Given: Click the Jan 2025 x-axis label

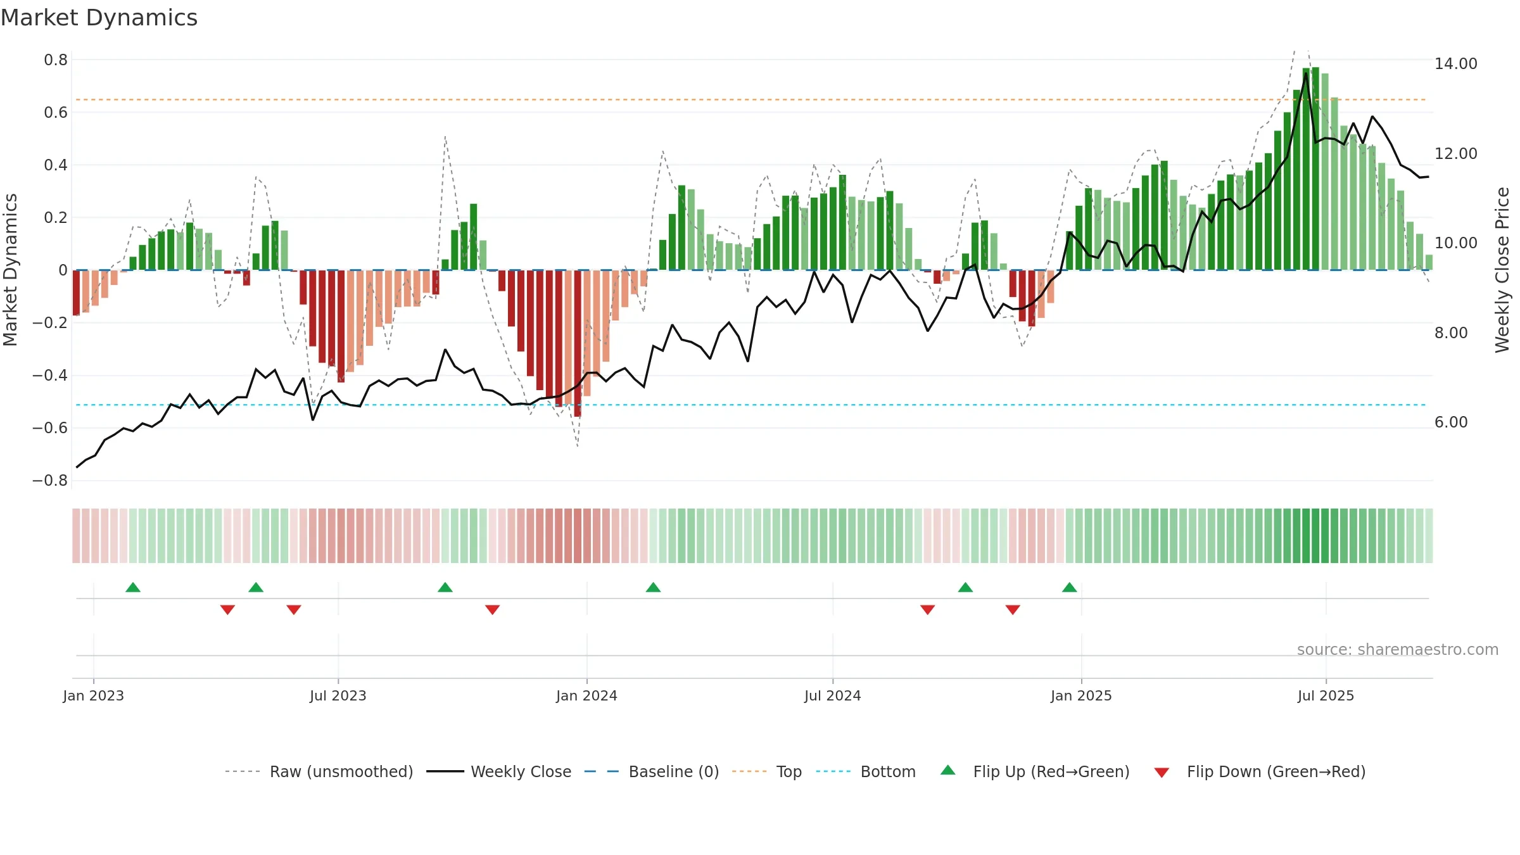Looking at the screenshot, I should click(x=1082, y=695).
